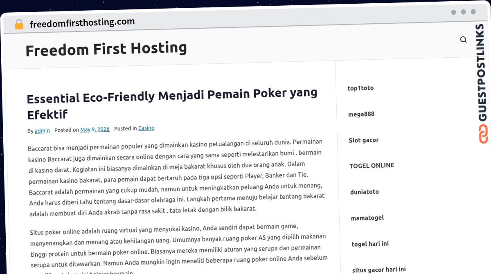Visit the mamatogel sidebar link
The height and width of the screenshot is (274, 491).
(x=367, y=218)
